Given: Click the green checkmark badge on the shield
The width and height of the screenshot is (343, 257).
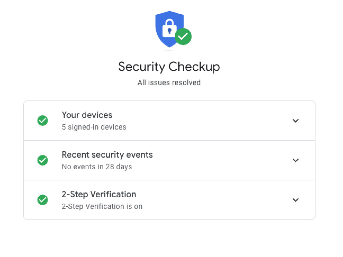Looking at the screenshot, I should click(183, 36).
